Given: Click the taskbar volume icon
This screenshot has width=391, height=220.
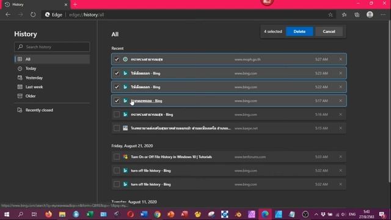Looking at the screenshot, I should (x=343, y=215).
